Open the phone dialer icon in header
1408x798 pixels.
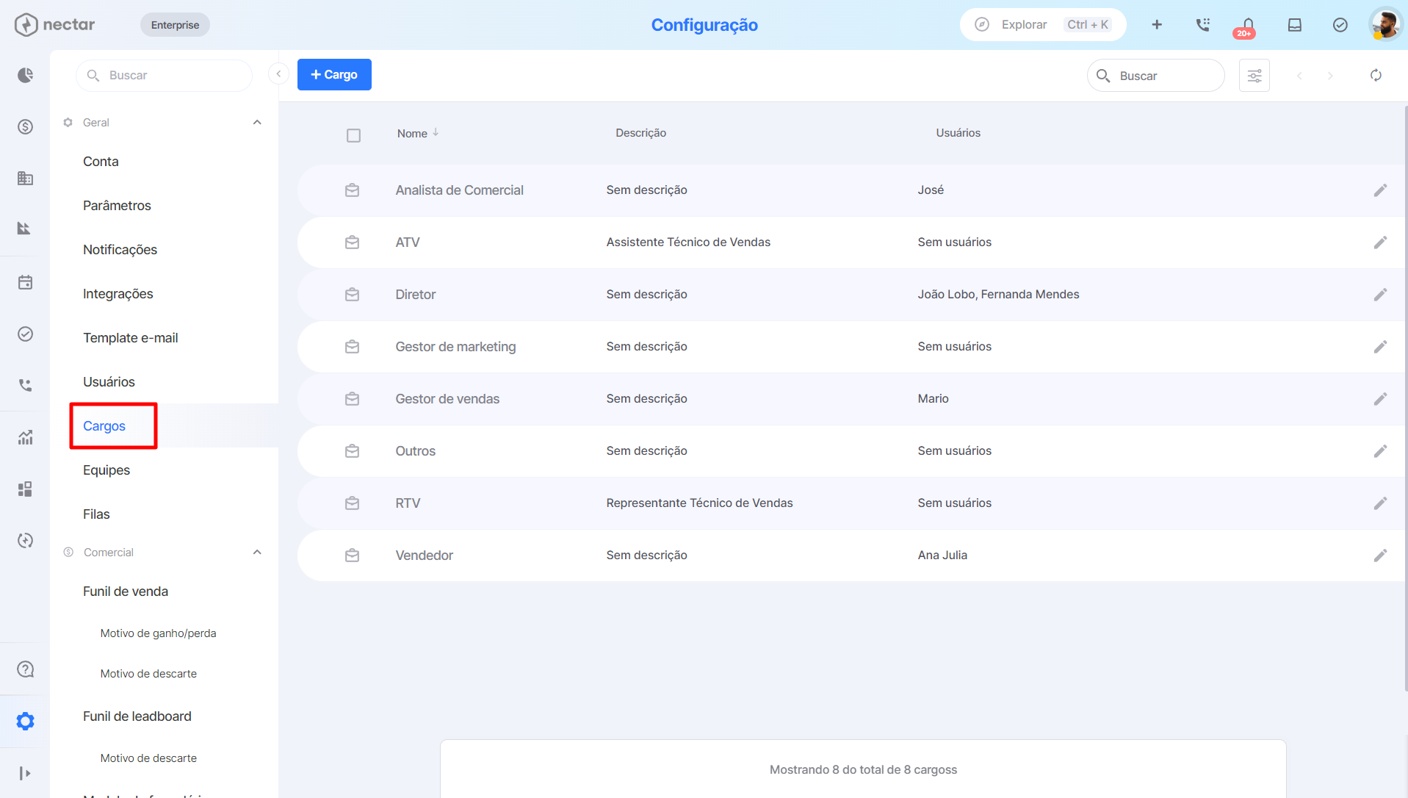pyautogui.click(x=1202, y=25)
